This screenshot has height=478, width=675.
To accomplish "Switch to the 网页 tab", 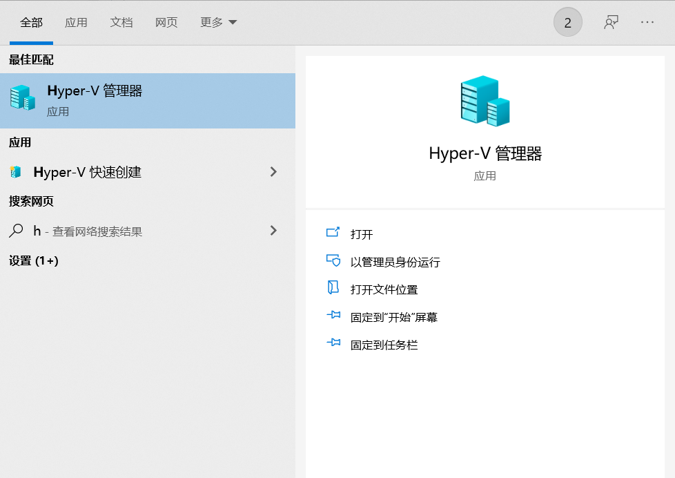I will coord(166,22).
